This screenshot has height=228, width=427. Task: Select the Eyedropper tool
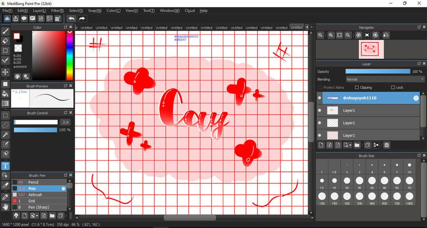pyautogui.click(x=5, y=197)
